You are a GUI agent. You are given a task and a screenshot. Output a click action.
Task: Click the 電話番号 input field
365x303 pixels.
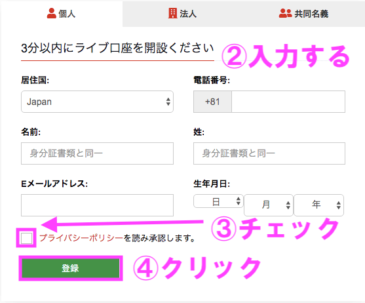point(288,102)
